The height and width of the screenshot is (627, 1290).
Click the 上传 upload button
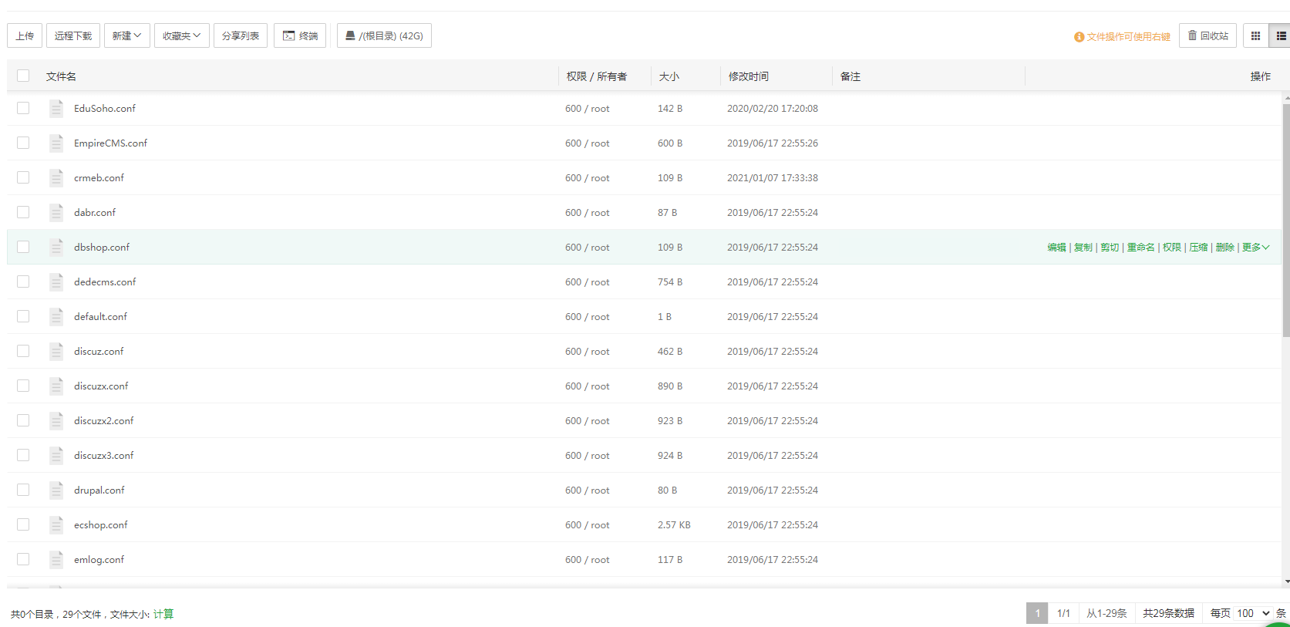click(x=25, y=36)
